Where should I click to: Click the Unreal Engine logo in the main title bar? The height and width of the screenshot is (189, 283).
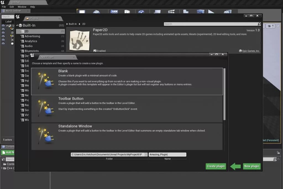[2, 2]
